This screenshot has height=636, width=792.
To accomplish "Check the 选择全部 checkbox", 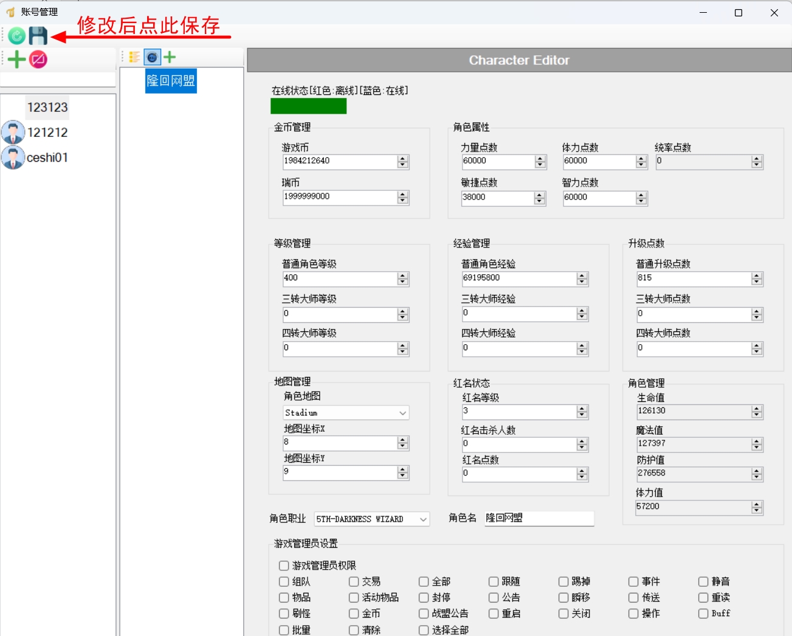I will (424, 631).
